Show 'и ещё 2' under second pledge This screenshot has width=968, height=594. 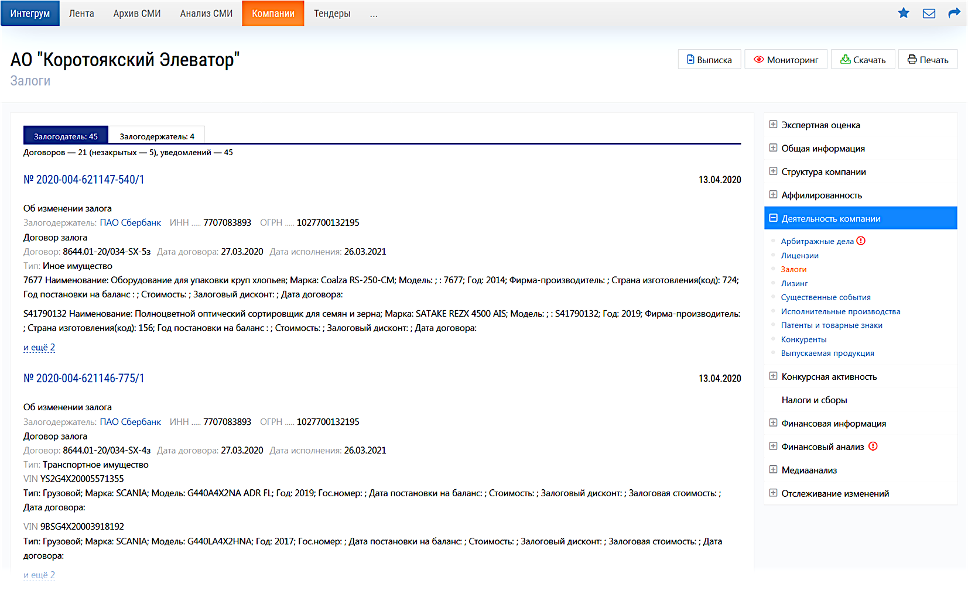(x=39, y=575)
